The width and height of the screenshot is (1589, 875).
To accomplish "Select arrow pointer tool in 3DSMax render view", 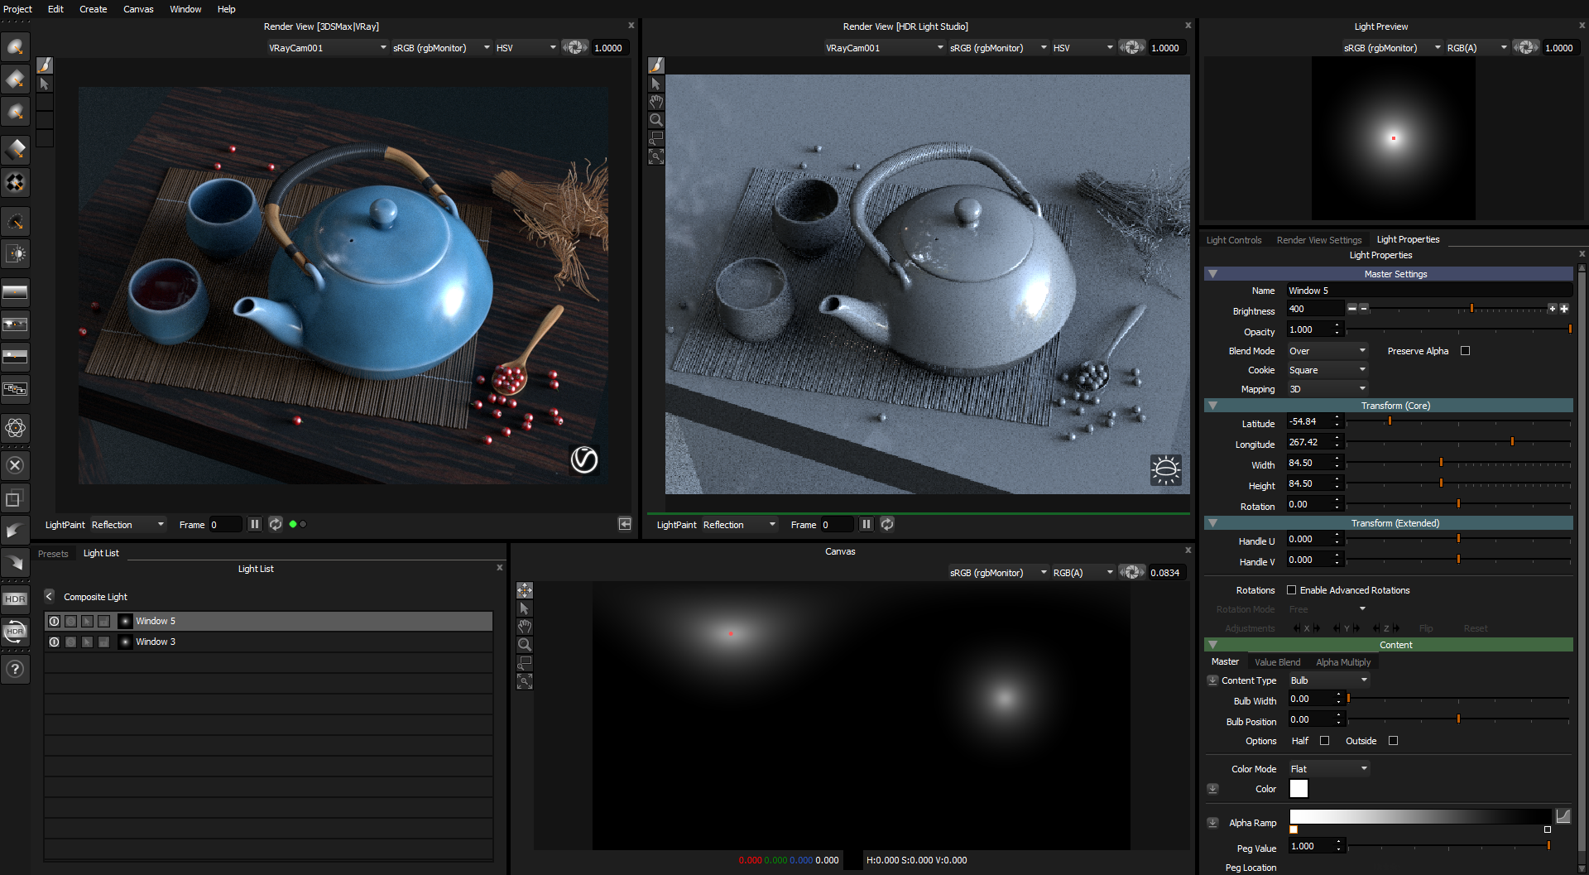I will tap(45, 84).
